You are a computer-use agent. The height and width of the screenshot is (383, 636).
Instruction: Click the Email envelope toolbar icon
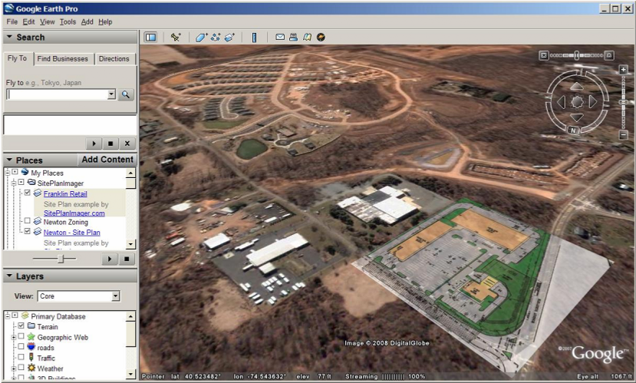280,37
